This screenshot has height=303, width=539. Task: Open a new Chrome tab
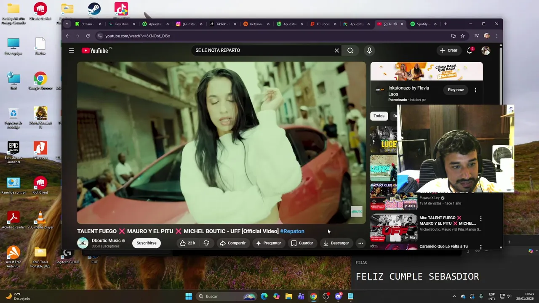(446, 24)
